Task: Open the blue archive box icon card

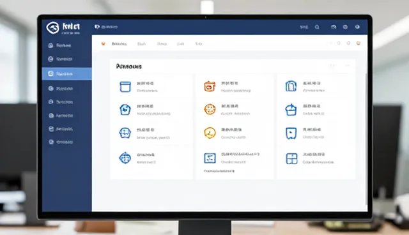Action: pos(125,87)
